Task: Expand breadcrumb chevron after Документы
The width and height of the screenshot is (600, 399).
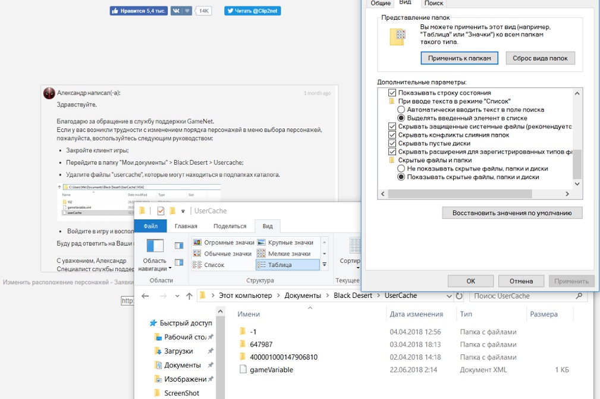Action: pyautogui.click(x=328, y=296)
